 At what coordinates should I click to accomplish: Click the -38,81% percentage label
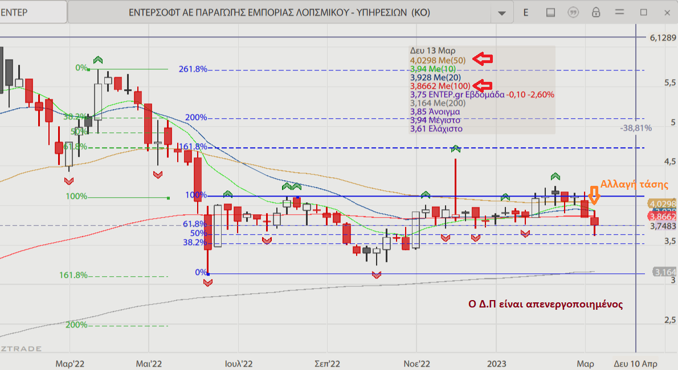click(x=636, y=128)
